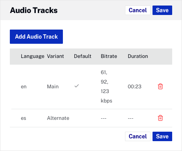Select the Bitrate column header
Image resolution: width=182 pixels, height=151 pixels.
coord(109,56)
